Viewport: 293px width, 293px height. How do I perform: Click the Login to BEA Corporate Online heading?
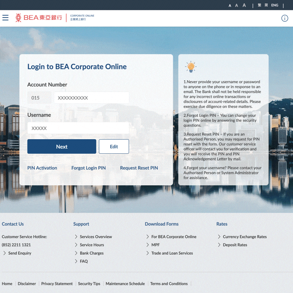(77, 67)
